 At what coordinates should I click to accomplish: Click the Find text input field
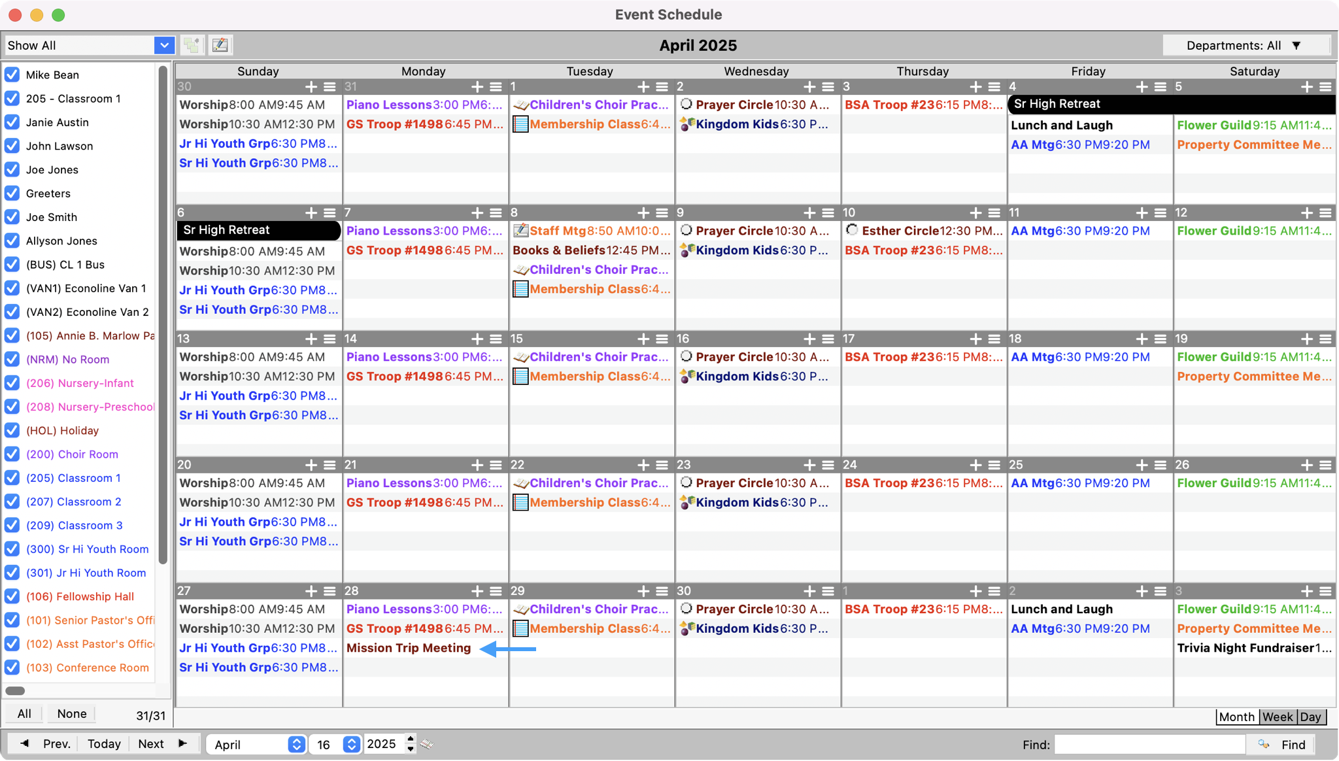click(1149, 744)
